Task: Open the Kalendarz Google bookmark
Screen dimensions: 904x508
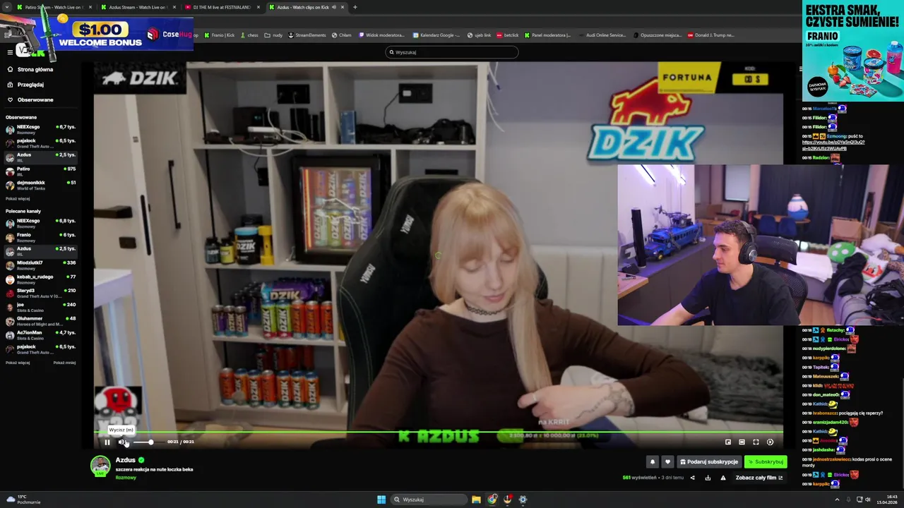Action: point(436,35)
